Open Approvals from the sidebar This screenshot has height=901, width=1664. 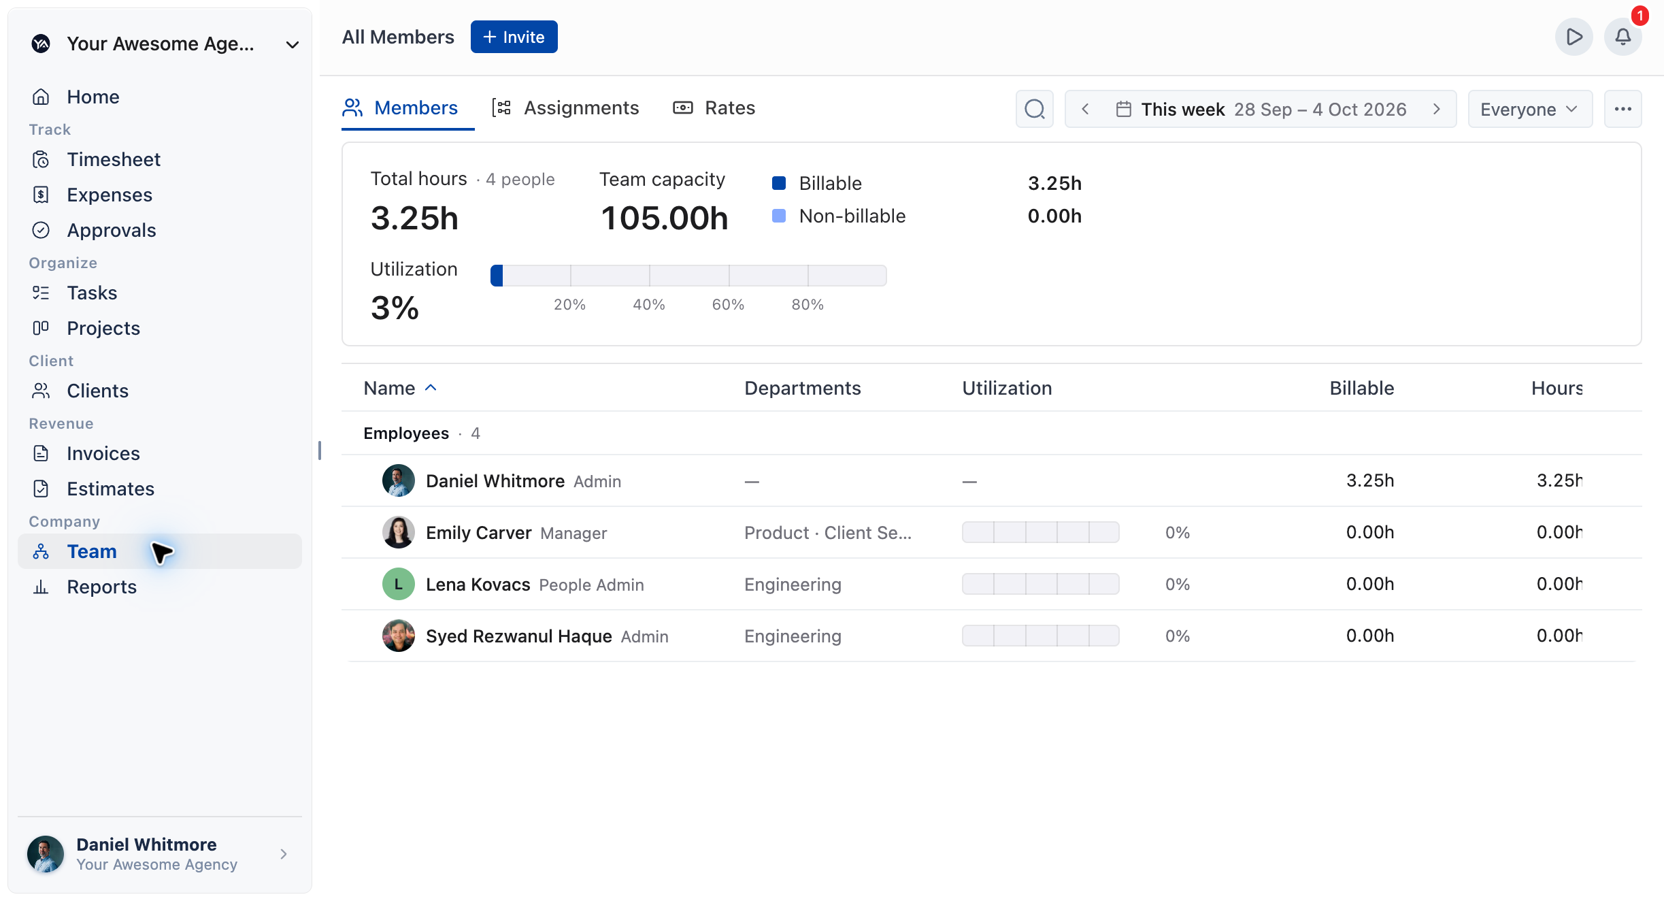pyautogui.click(x=160, y=230)
